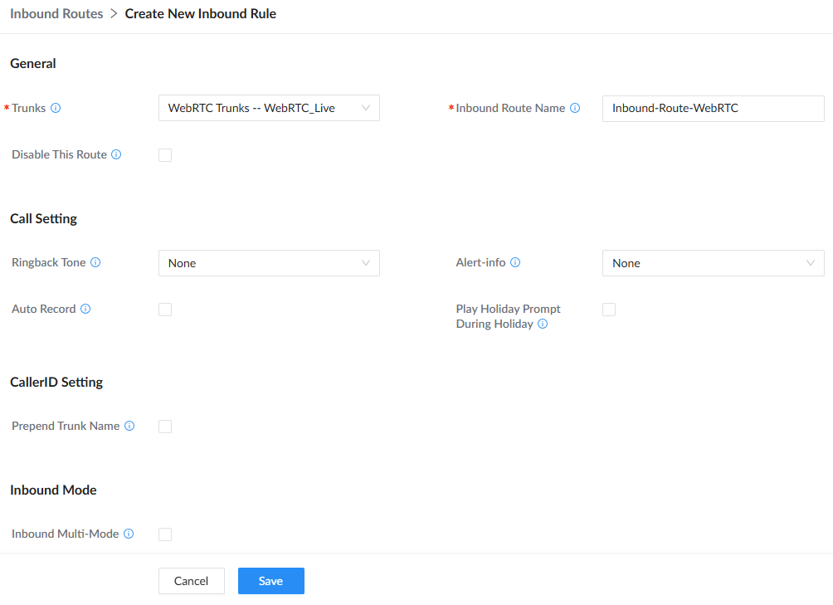This screenshot has height=605, width=833.
Task: Cancel creating the inbound rule
Action: pyautogui.click(x=192, y=581)
